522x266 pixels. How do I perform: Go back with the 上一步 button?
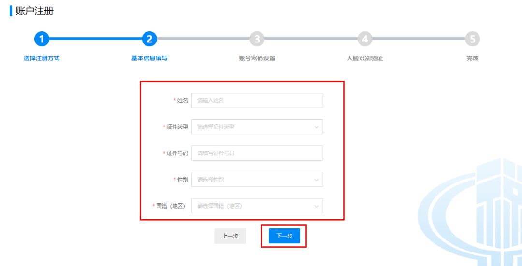pyautogui.click(x=230, y=236)
